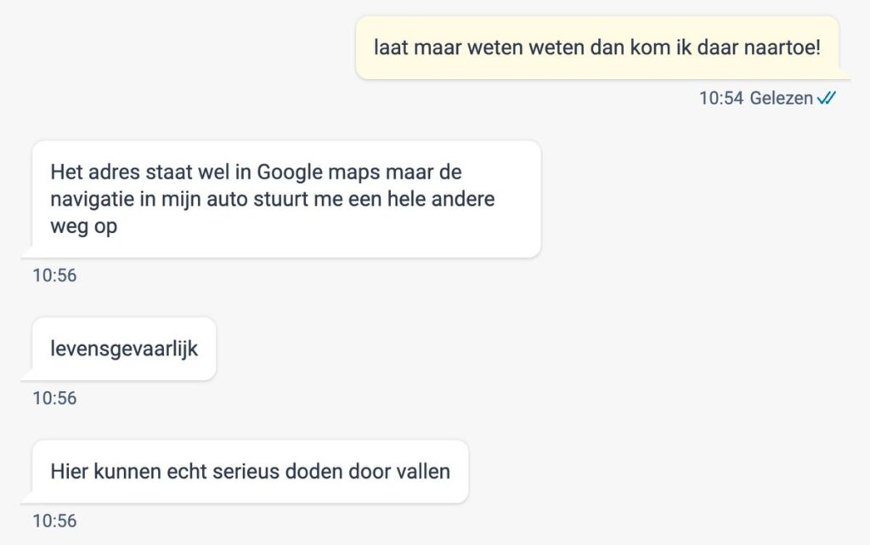Screen dimensions: 870x545
Task: Click the 10:56 timestamp under 'levensgevaarlijk'
Action: click(54, 398)
